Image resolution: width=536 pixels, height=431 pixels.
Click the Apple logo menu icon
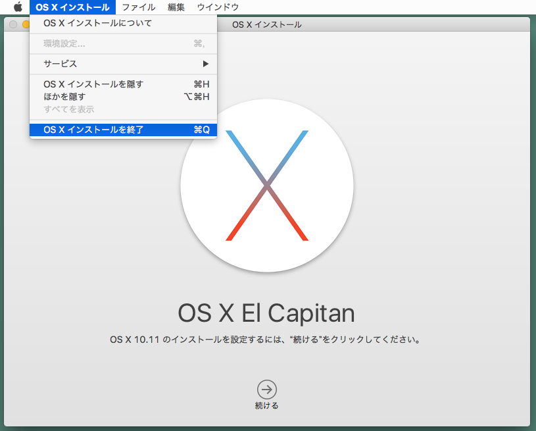[x=16, y=7]
